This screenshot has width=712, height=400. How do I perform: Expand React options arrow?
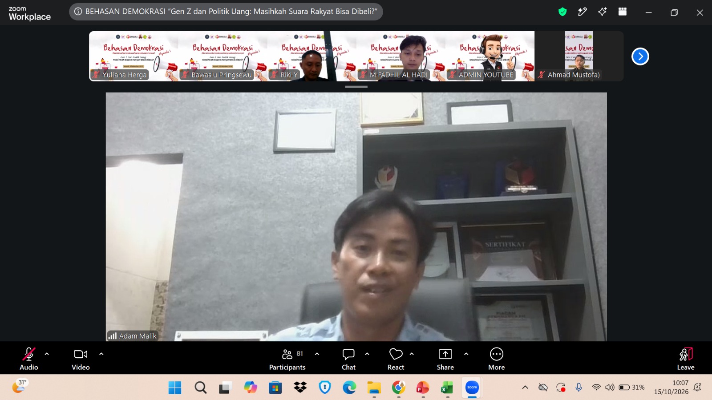412,354
